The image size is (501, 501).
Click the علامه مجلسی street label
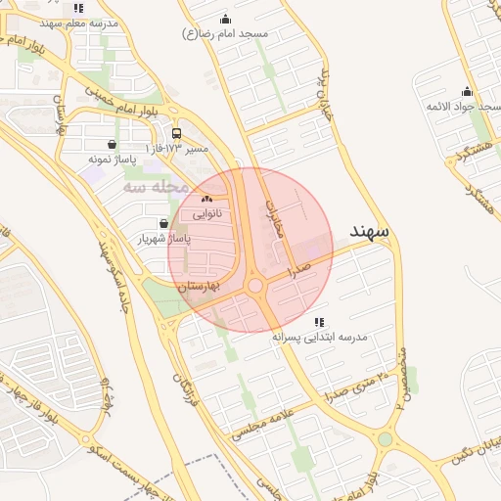click(263, 424)
